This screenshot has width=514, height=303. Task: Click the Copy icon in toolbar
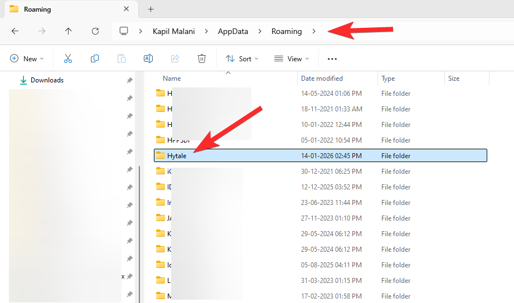[x=95, y=58]
